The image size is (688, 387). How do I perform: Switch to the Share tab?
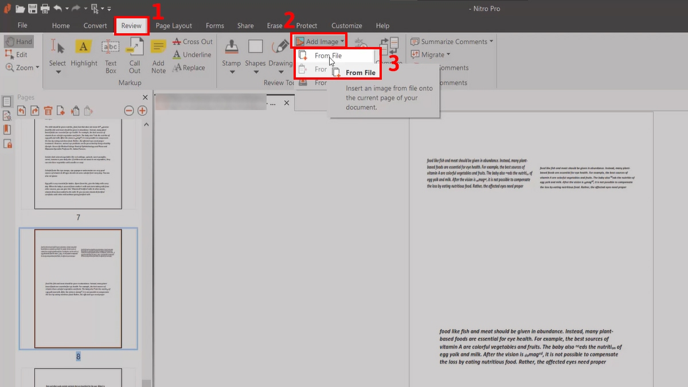tap(245, 26)
